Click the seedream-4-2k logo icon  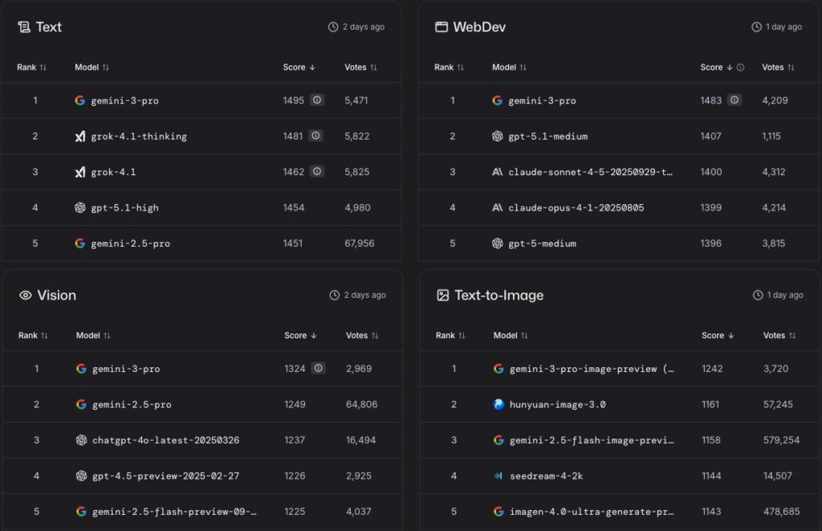click(x=498, y=476)
